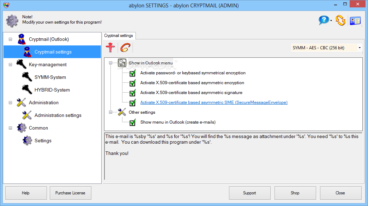Click the orange refresh arrows icon
Viewport: 368px width, 206px height.
point(340,21)
